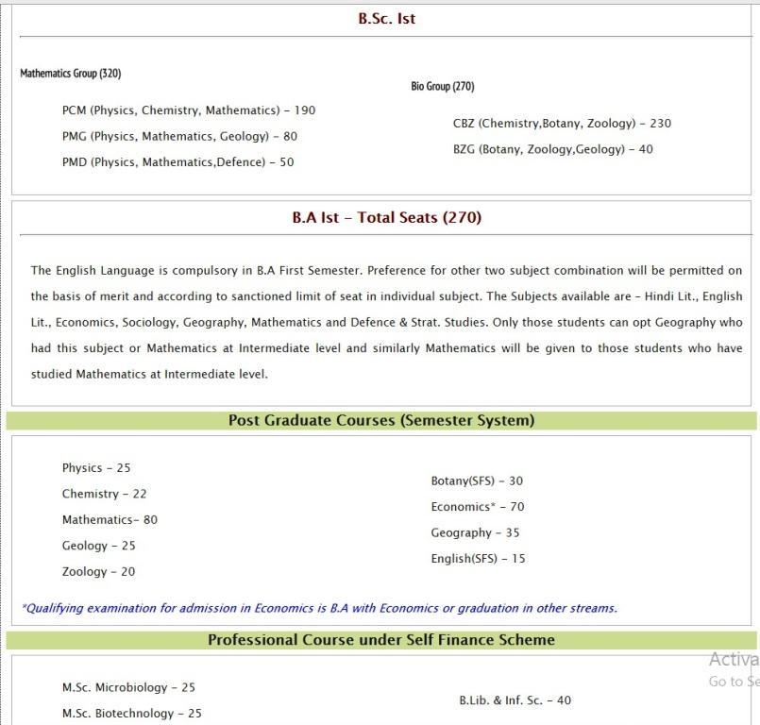Click the Economics qualifying examination footnote
760x725 pixels.
(x=319, y=608)
